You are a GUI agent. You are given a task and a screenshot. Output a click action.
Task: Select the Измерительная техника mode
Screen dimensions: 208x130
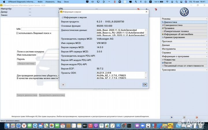click(x=184, y=31)
